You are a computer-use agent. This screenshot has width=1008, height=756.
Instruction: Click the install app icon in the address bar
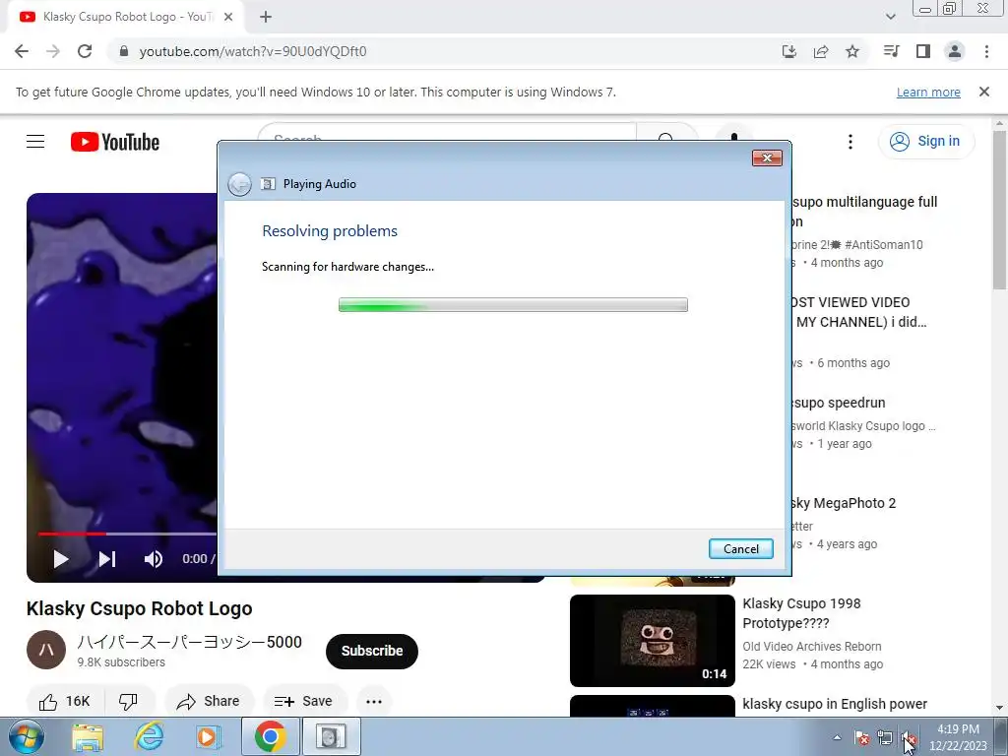coord(789,51)
